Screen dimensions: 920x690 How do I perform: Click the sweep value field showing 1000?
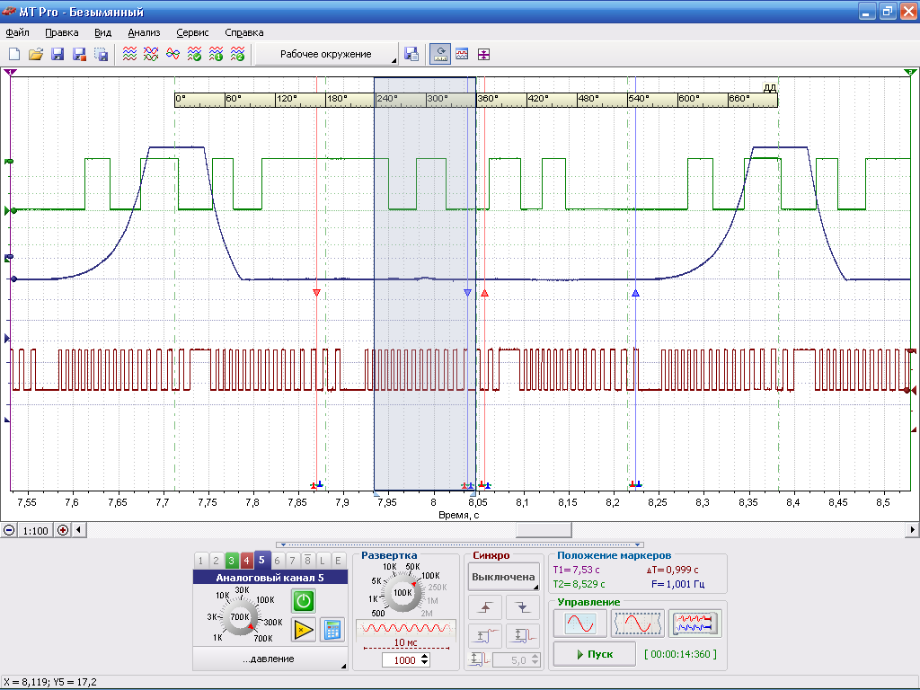click(400, 660)
